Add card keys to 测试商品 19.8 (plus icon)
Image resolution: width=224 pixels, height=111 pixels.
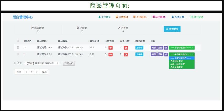coord(126,48)
